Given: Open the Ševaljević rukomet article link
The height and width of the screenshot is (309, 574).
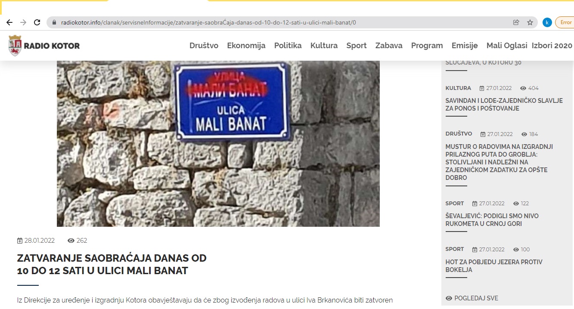Looking at the screenshot, I should (x=492, y=220).
